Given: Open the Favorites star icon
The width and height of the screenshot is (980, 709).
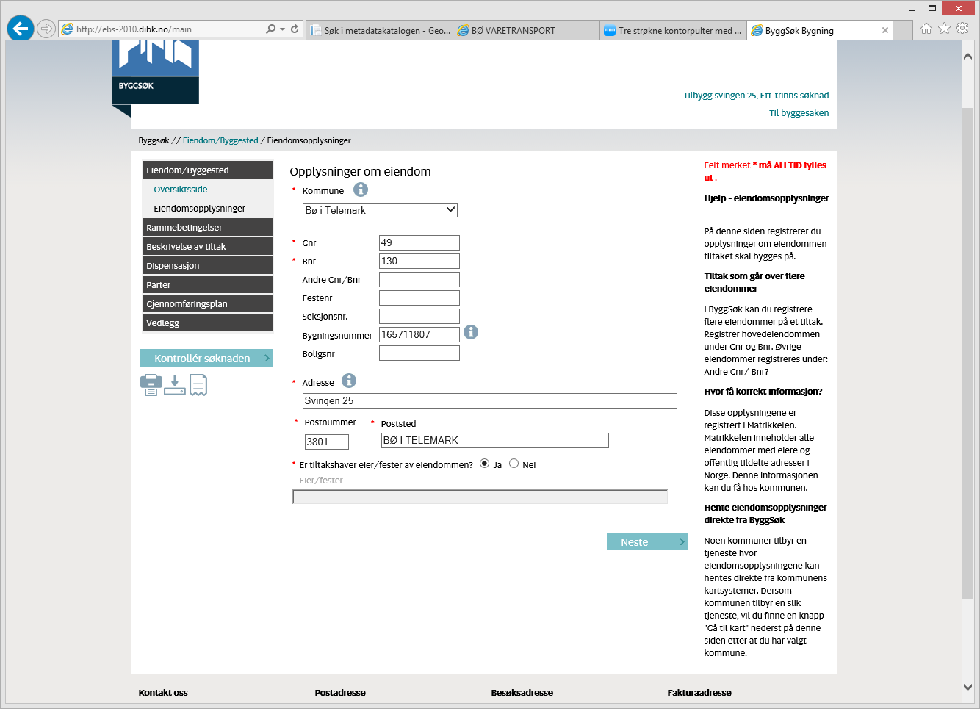Looking at the screenshot, I should point(944,29).
